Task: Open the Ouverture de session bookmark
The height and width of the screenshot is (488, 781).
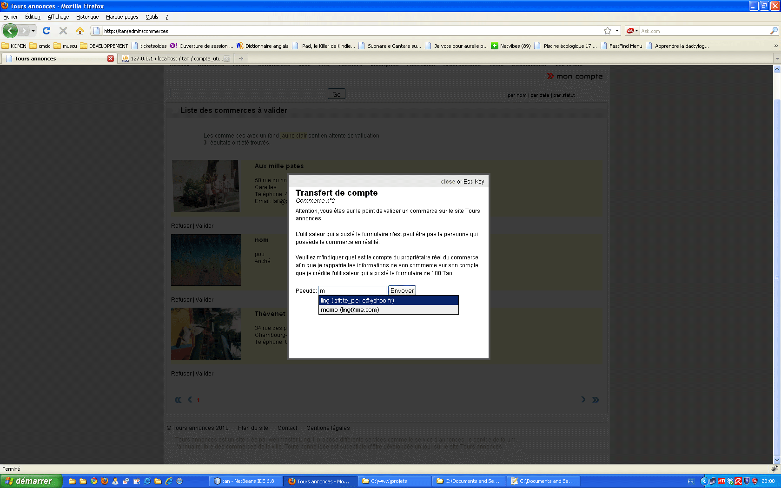Action: tap(201, 46)
